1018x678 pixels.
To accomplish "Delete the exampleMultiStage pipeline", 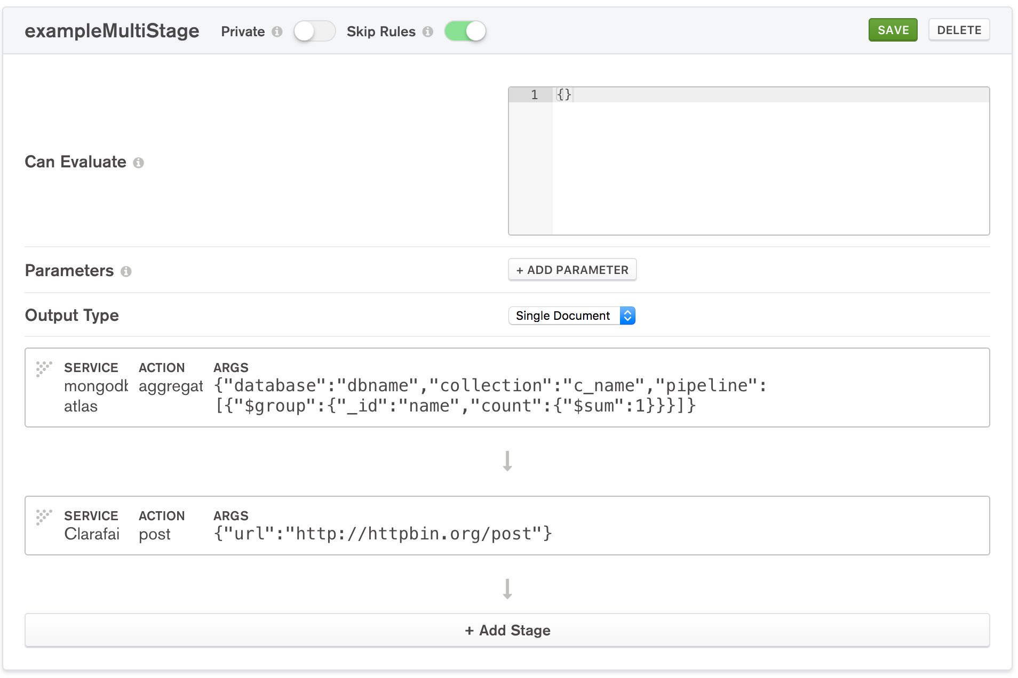I will pyautogui.click(x=959, y=30).
